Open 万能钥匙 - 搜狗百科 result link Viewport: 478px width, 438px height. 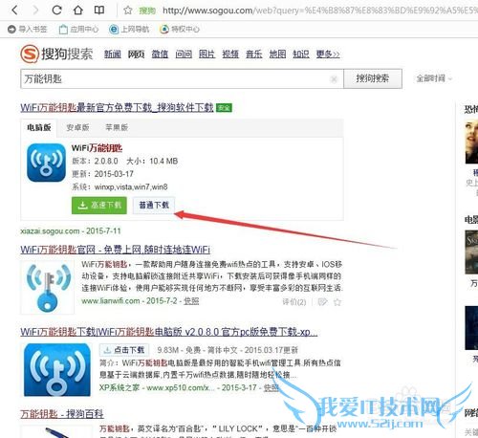point(62,414)
